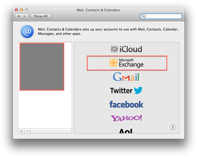Choose the iCloud account type
The width and height of the screenshot is (197, 157).
126,49
